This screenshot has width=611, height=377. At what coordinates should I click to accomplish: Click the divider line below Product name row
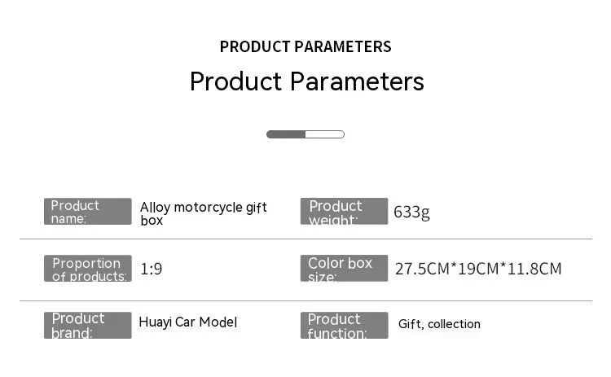click(x=305, y=239)
